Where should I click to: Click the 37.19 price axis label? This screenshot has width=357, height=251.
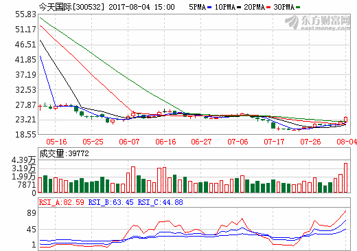tap(25, 75)
